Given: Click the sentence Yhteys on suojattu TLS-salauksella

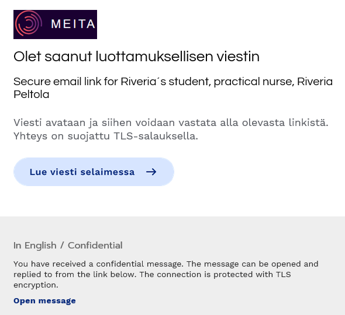Looking at the screenshot, I should coord(106,136).
